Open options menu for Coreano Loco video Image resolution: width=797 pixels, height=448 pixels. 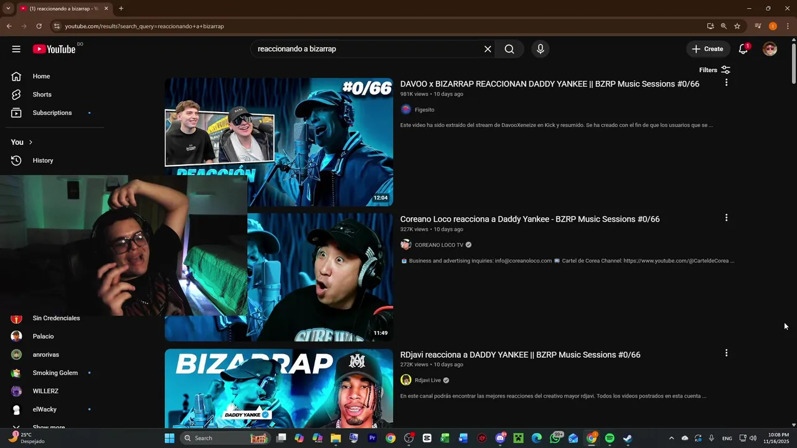point(726,218)
